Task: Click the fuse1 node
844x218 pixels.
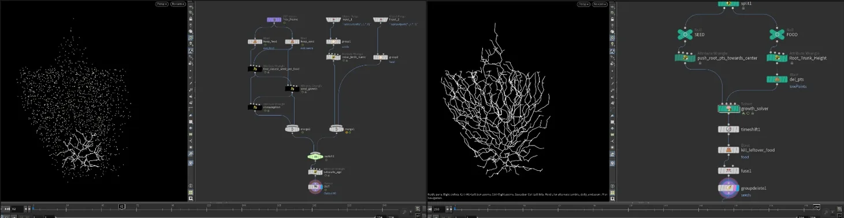Action: pos(728,171)
